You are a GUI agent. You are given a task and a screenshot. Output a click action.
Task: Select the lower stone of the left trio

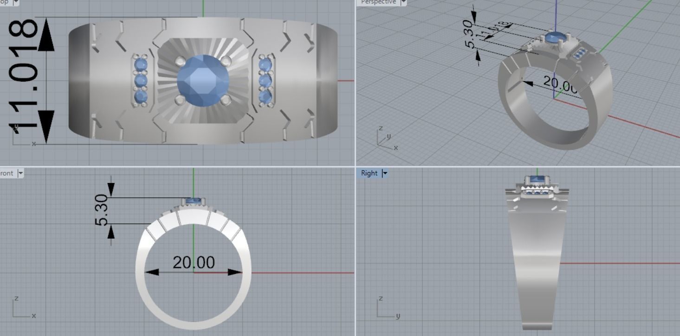(x=140, y=96)
